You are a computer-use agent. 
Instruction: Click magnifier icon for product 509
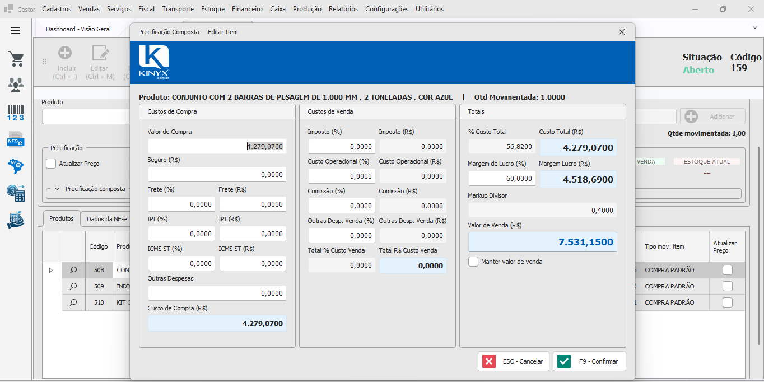click(x=73, y=286)
